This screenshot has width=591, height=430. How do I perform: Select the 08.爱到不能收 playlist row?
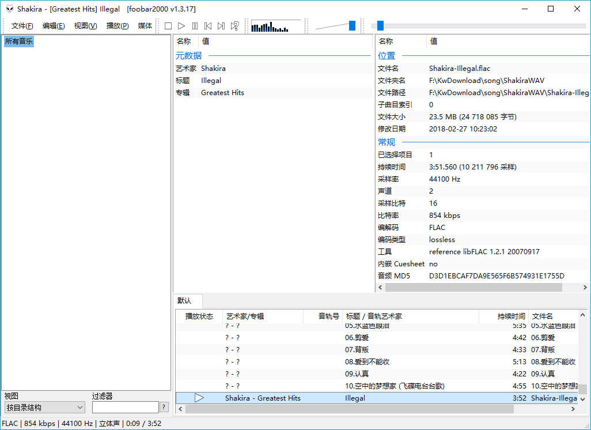pos(377,362)
